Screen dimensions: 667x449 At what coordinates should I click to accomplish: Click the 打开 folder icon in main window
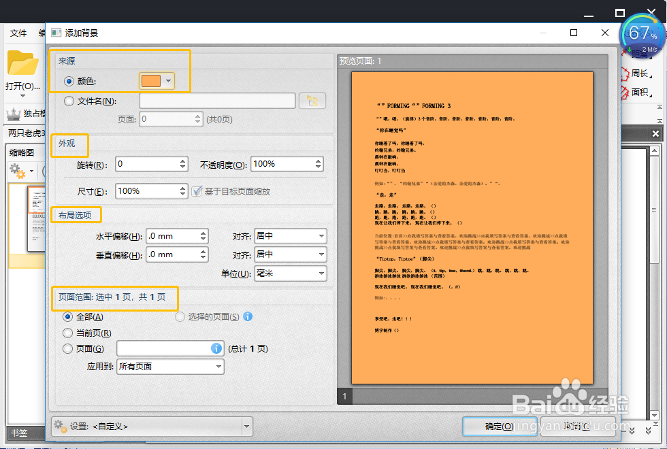pyautogui.click(x=22, y=63)
